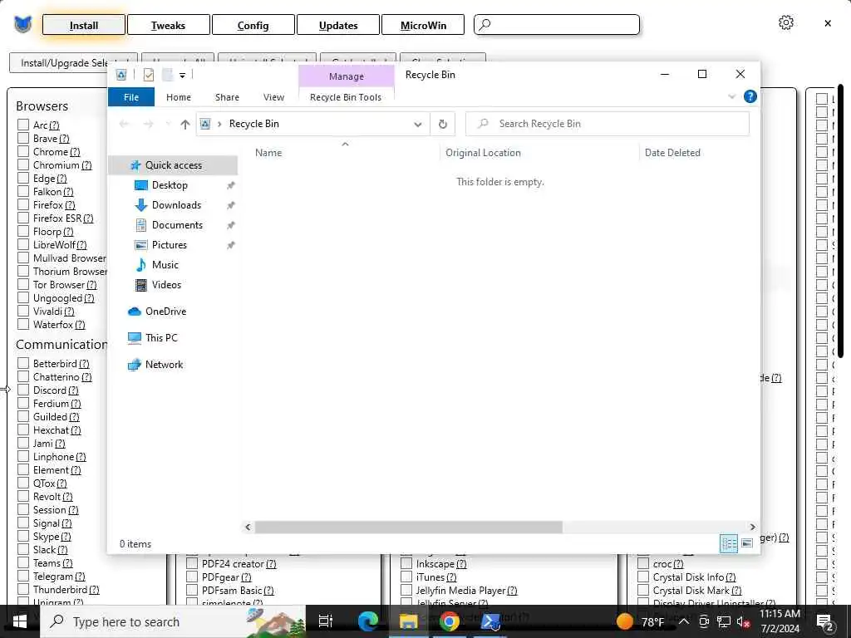
Task: Go to the Updates tab in WinUtil
Action: point(338,25)
